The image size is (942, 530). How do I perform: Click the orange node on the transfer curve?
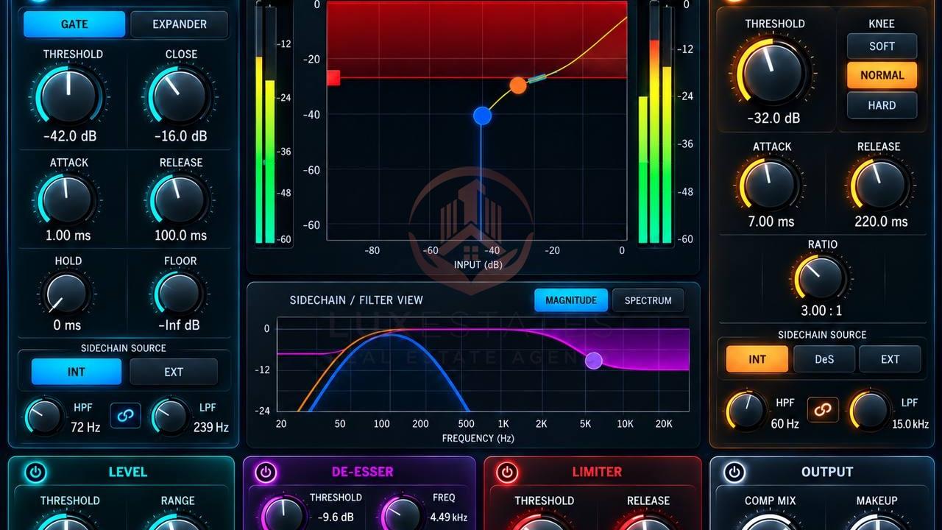518,85
